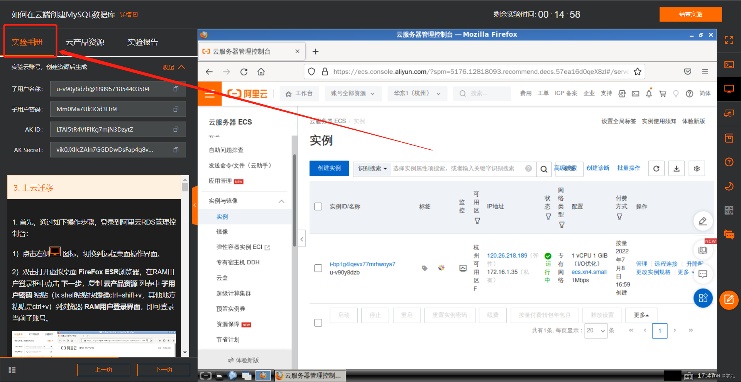This screenshot has height=382, width=741.
Task: Click the export download icon in instance toolbar
Action: point(677,169)
